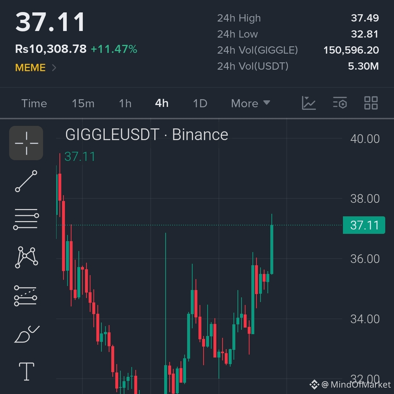Click the 38.00 price axis label
This screenshot has height=394, width=394.
pos(365,199)
